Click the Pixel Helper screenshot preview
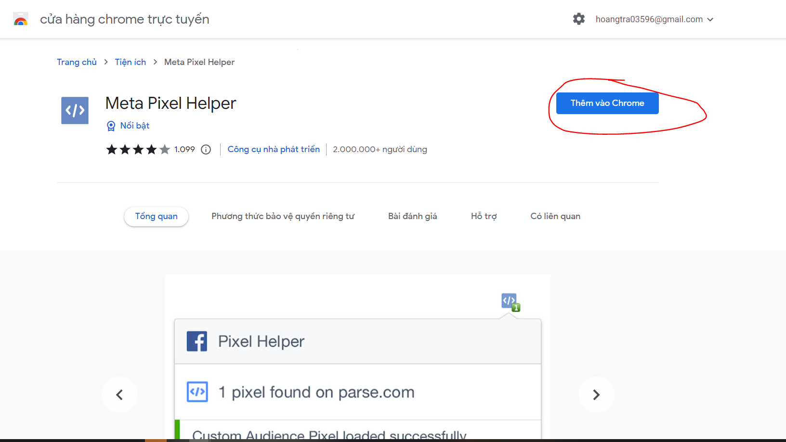Viewport: 786px width, 442px height. coord(358,357)
